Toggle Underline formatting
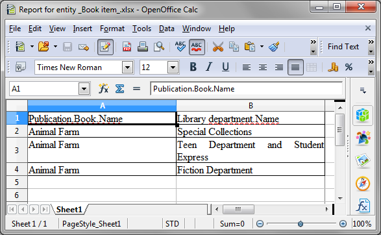This screenshot has width=381, height=235. (x=225, y=67)
